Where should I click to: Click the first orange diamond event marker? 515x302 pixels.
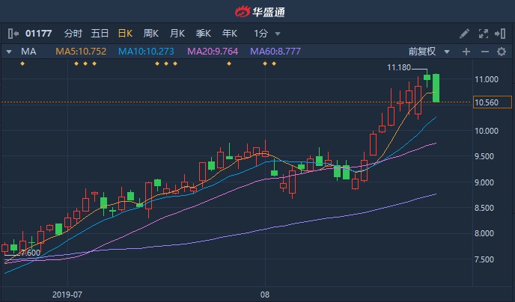click(x=22, y=64)
